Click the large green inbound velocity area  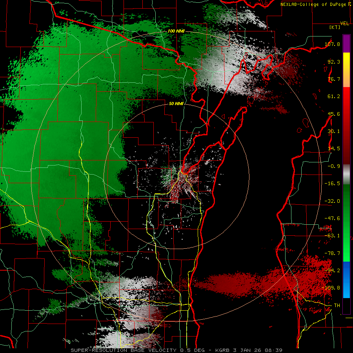pos(67,135)
